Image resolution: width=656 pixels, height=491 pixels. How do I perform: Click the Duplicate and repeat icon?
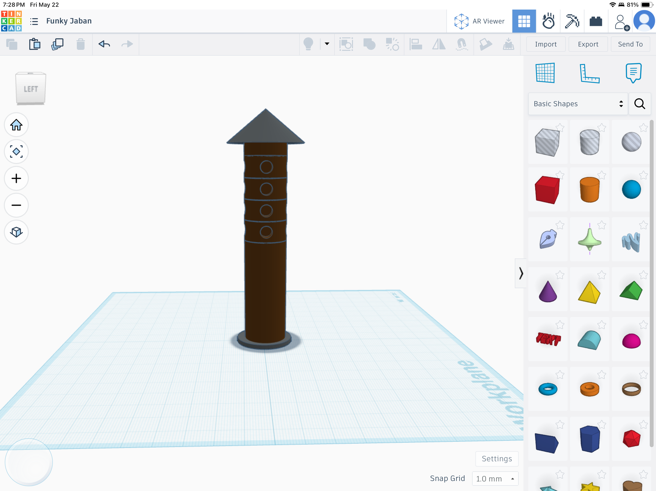[57, 44]
